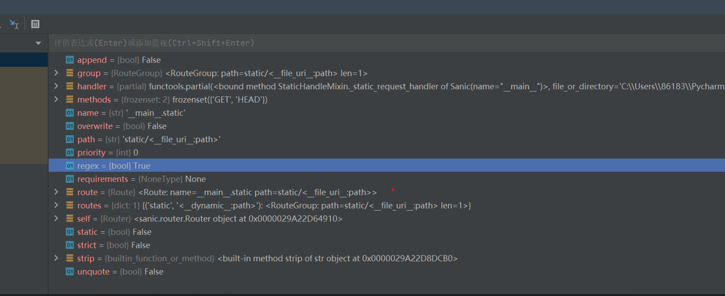Viewport: 725px width, 296px height.
Task: Click the evaluate expression input field
Action: [373, 43]
